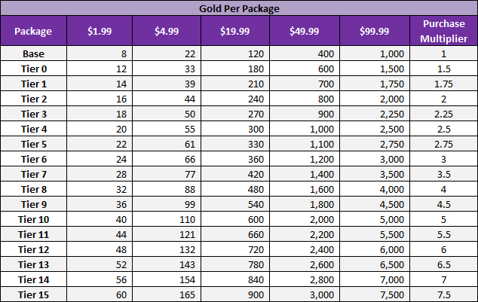Click the $99.99 column header

click(374, 32)
